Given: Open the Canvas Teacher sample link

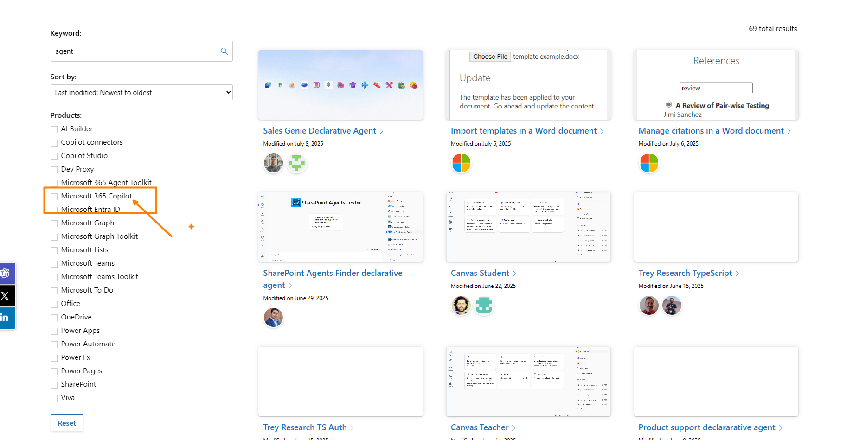Looking at the screenshot, I should click(480, 427).
